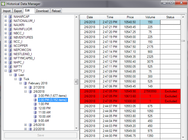Expand the NIFTY tree node
Image resolution: width=188 pixels, height=140 pixels.
(x=6, y=67)
